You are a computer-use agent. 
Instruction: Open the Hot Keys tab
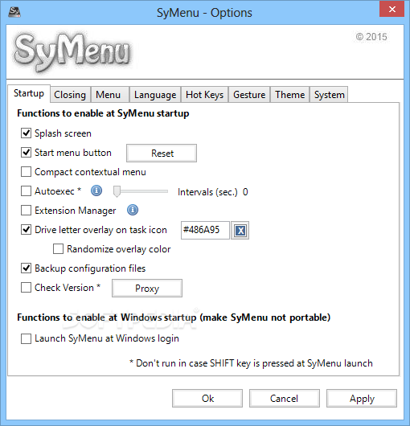[x=204, y=95]
